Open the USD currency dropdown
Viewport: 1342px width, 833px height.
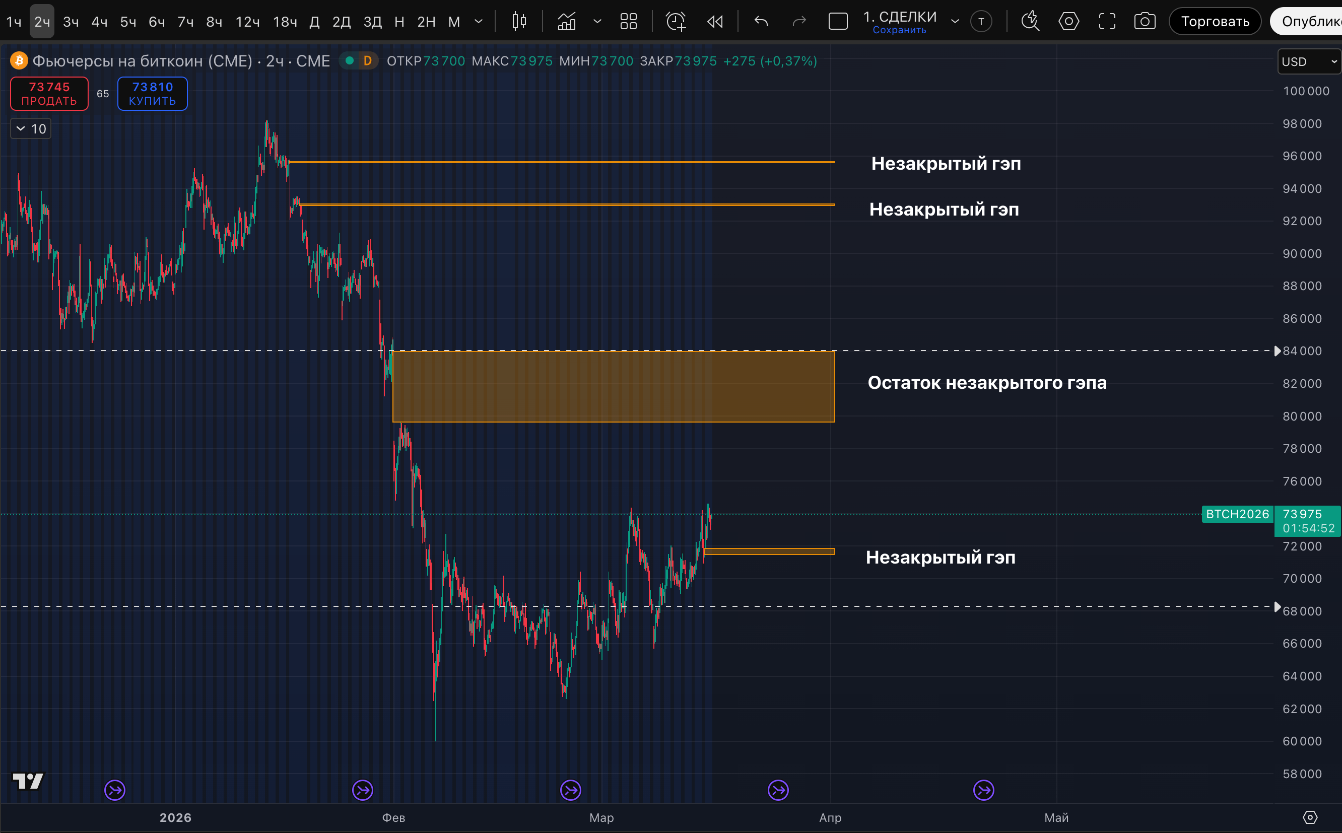[x=1309, y=61]
